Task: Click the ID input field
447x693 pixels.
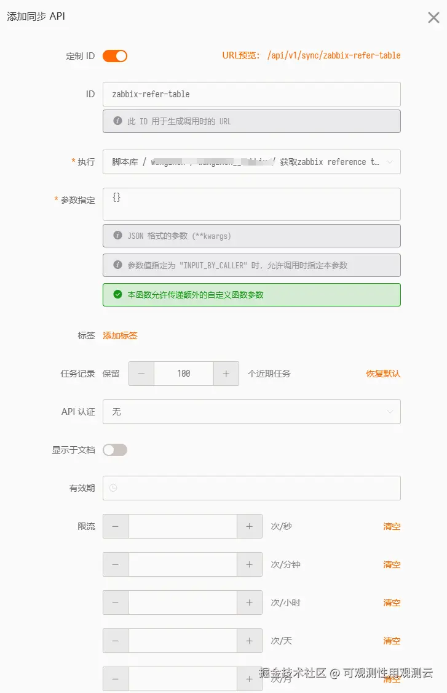Action: [251, 94]
